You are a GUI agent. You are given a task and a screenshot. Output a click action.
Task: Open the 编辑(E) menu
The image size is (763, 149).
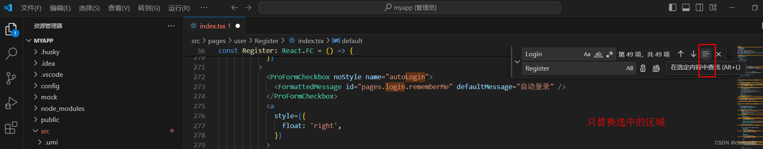[x=60, y=8]
